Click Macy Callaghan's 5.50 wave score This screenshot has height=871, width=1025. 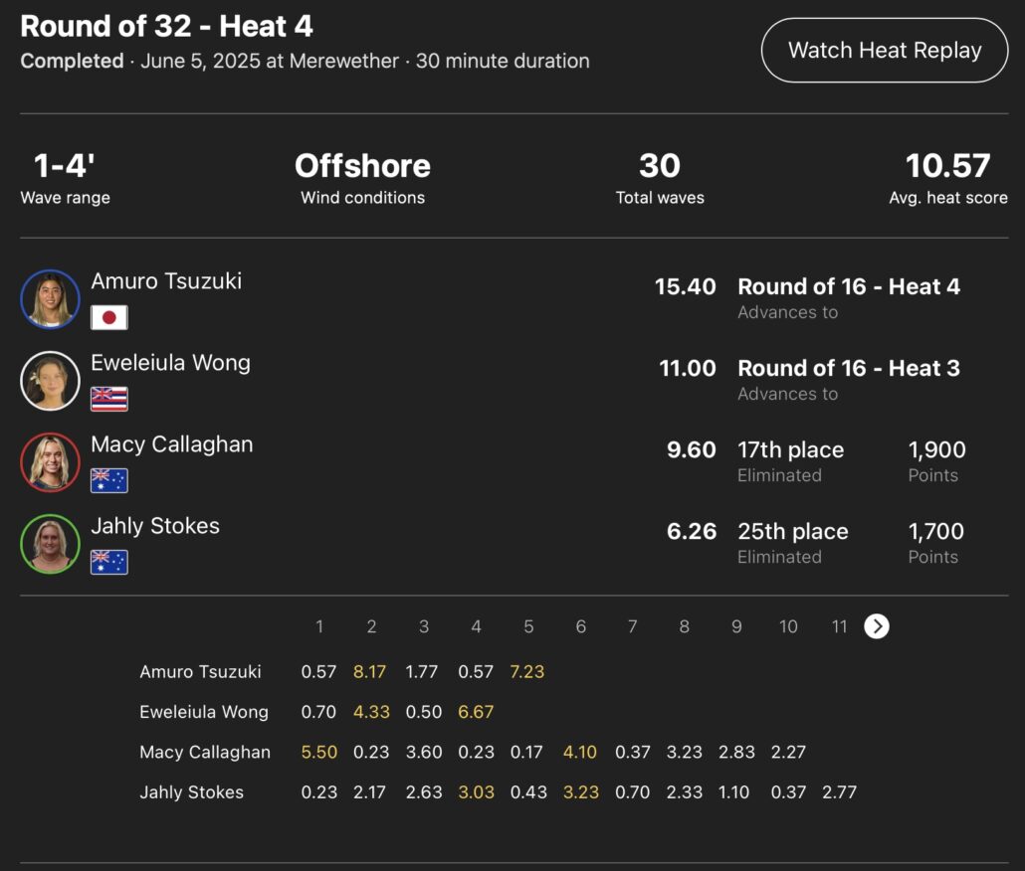tap(319, 753)
